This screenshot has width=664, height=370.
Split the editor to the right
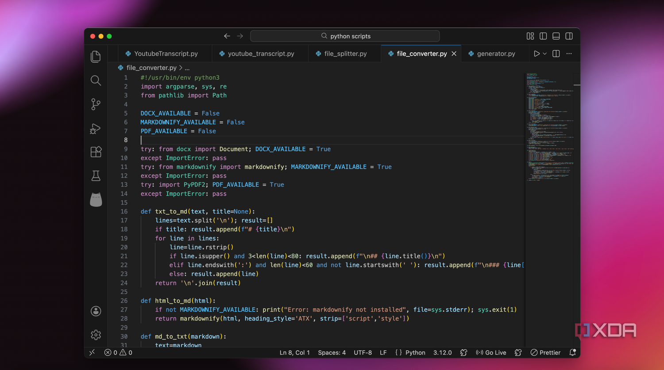pos(556,53)
